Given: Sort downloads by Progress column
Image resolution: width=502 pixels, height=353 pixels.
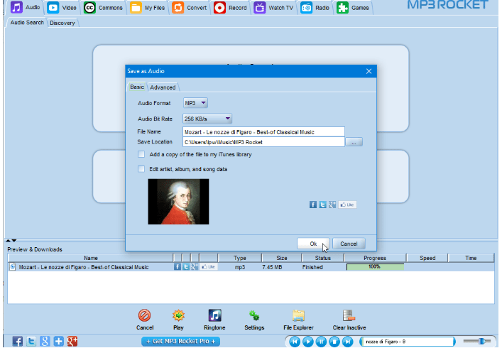Looking at the screenshot, I should 375,258.
